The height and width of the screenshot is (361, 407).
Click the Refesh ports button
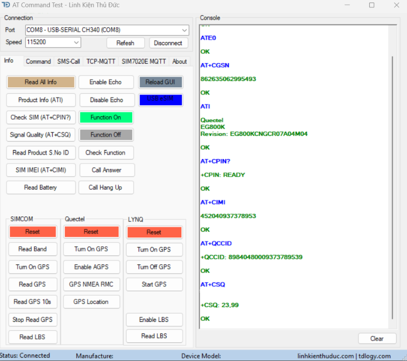click(125, 43)
